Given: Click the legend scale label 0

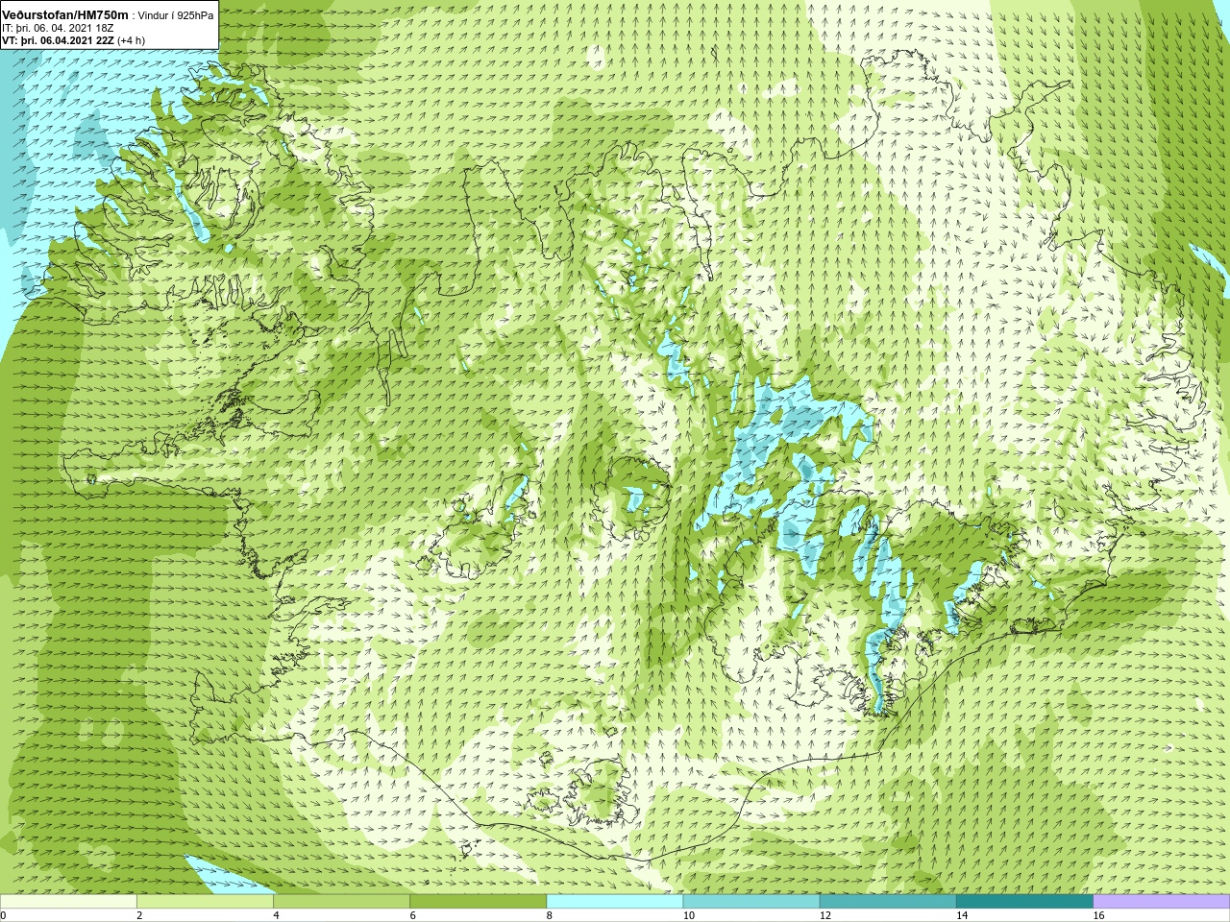Looking at the screenshot, I should (3, 915).
